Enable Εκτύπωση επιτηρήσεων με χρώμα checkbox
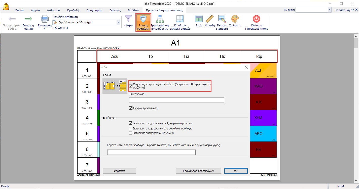 (x=131, y=133)
